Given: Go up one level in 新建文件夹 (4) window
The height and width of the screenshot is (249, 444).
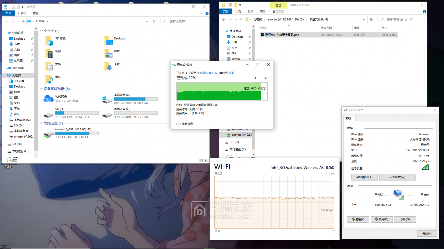Looking at the screenshot, I should (240, 20).
